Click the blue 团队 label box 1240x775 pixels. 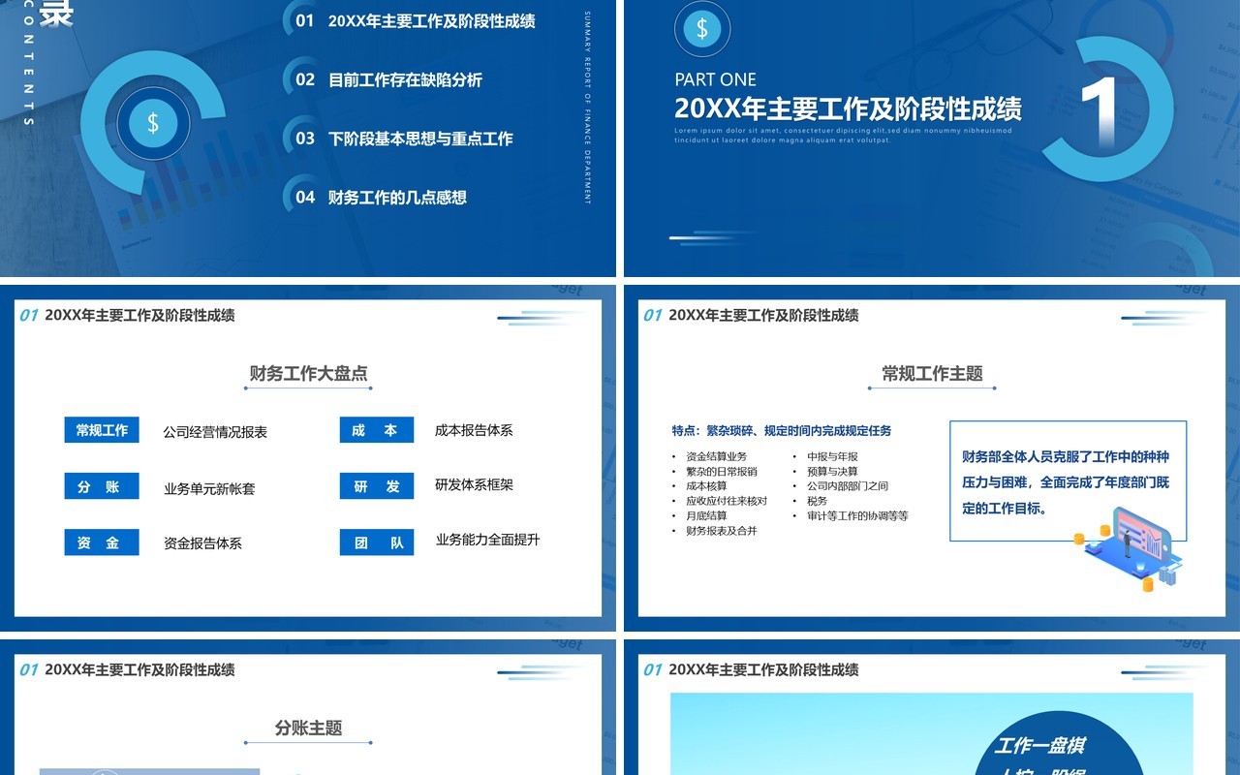tap(377, 542)
